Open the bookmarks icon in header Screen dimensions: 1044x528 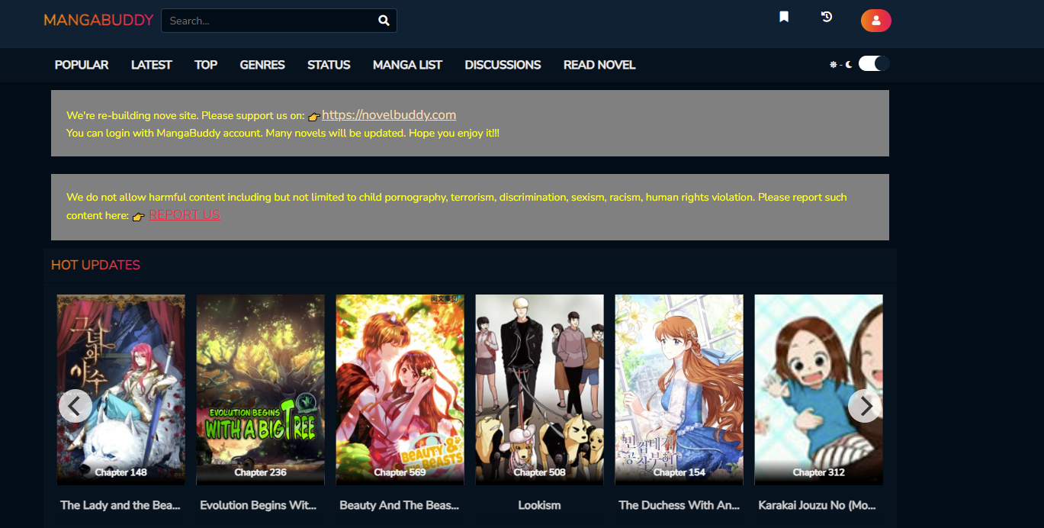(x=783, y=17)
